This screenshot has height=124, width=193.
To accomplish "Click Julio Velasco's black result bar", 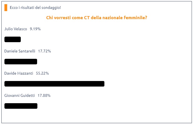I will coord(12,39).
